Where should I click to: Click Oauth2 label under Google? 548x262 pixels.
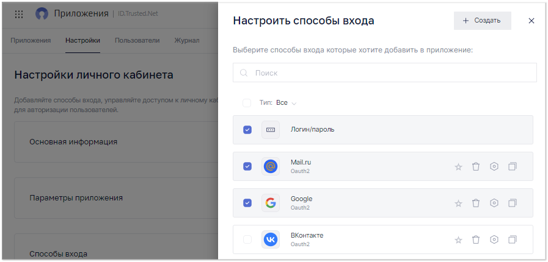[300, 208]
